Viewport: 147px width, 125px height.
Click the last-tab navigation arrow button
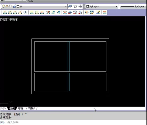(5, 108)
